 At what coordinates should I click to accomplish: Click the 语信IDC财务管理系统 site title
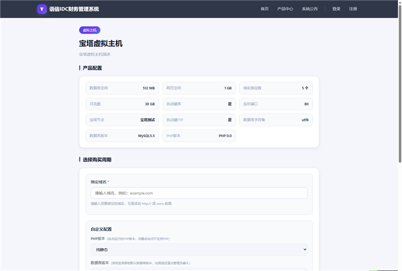pyautogui.click(x=74, y=9)
